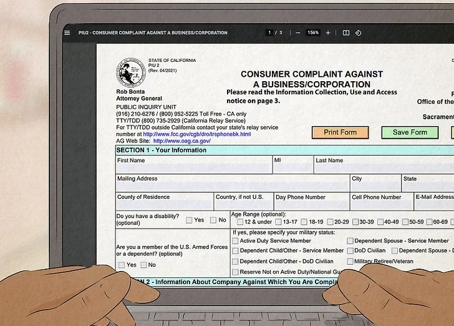
Task: Click the fit to page icon
Action: [346, 32]
